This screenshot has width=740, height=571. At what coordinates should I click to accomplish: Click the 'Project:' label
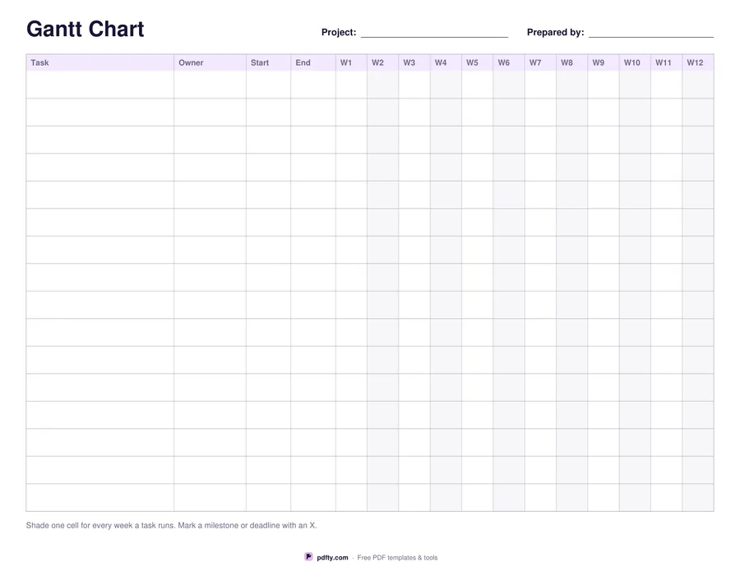pos(339,33)
